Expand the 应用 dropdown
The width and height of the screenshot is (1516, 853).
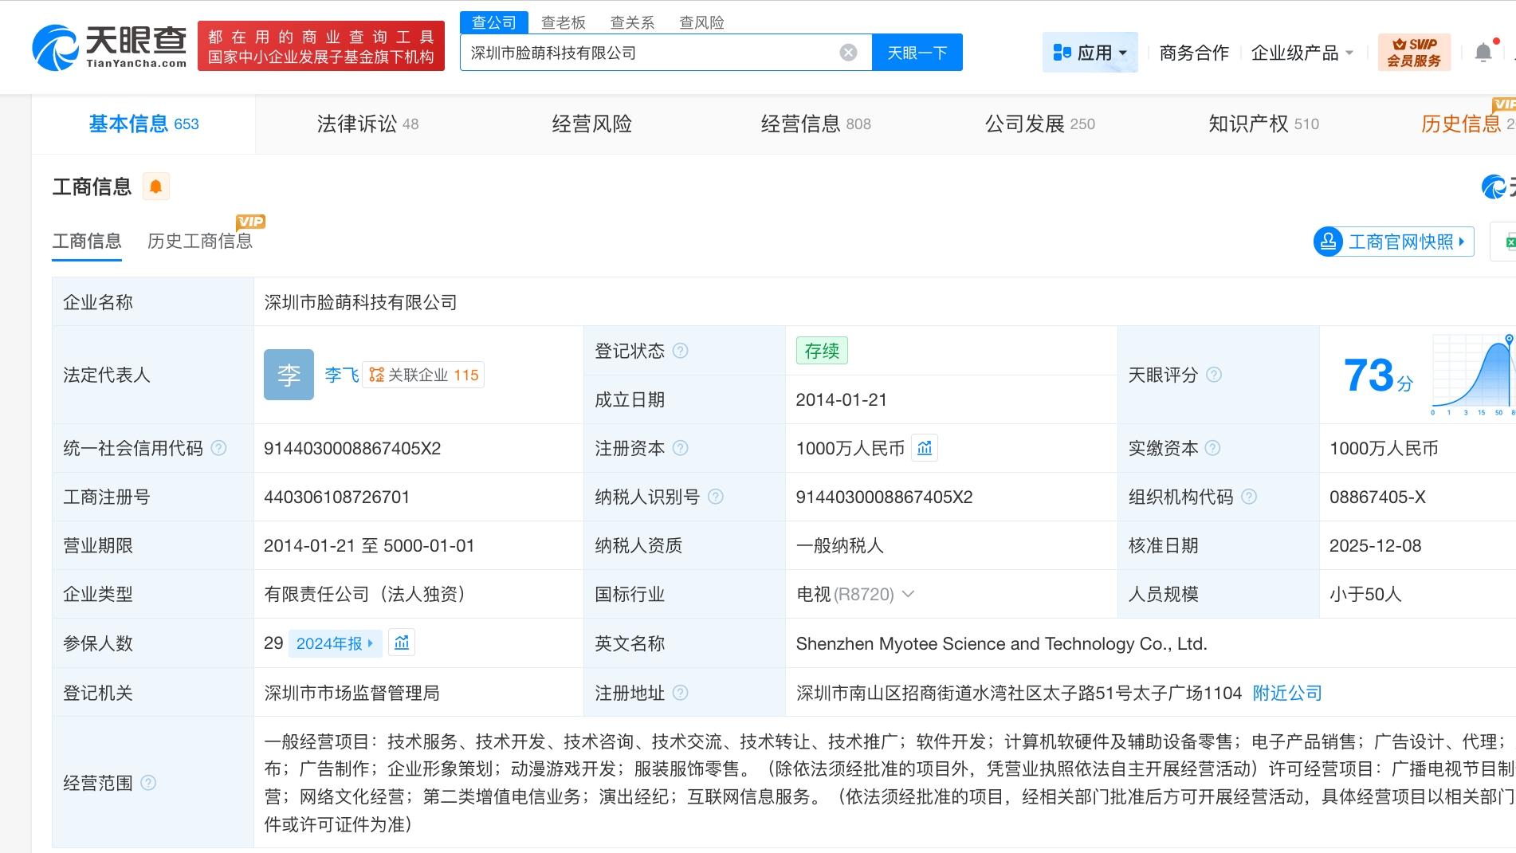1090,51
